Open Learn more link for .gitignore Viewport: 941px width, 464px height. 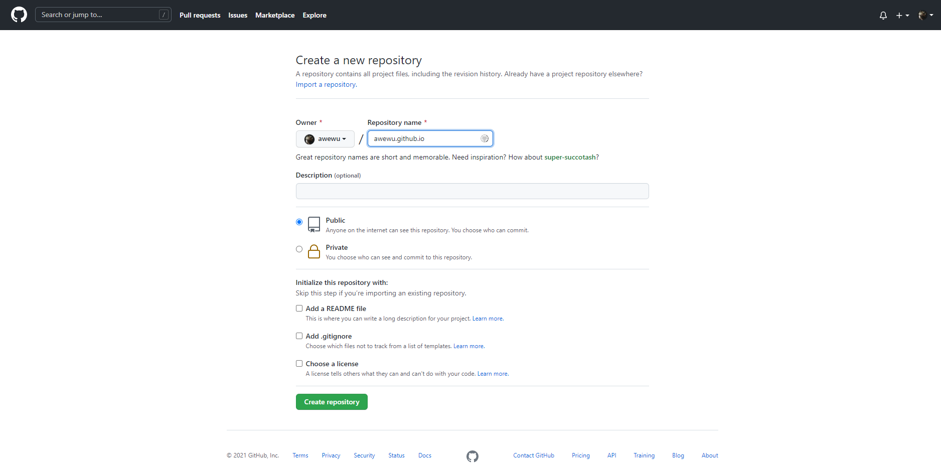coord(468,346)
